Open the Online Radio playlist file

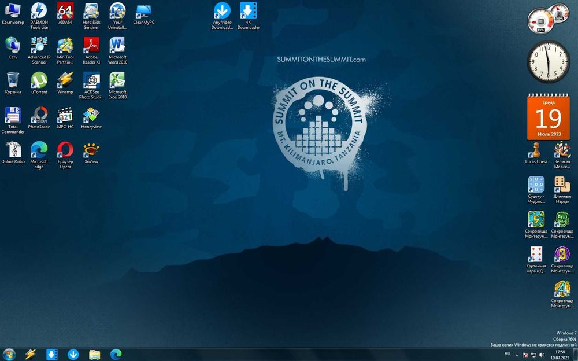coord(13,153)
